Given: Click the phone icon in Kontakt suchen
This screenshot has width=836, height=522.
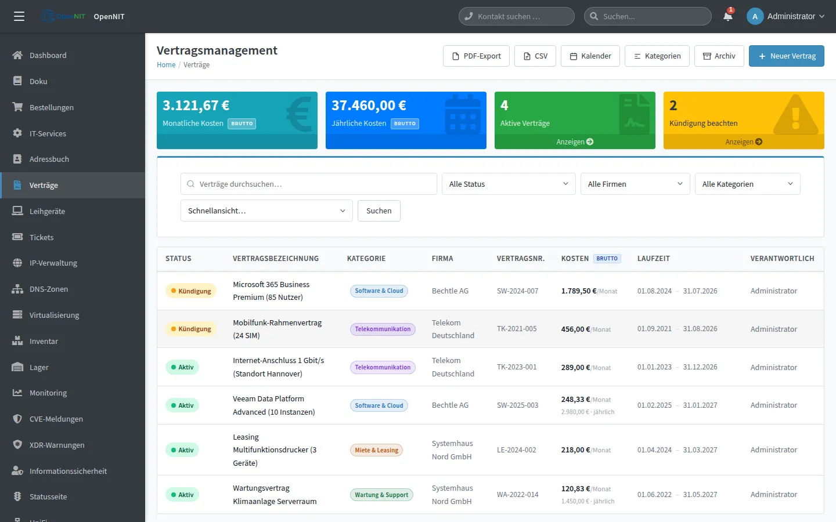Looking at the screenshot, I should 469,16.
